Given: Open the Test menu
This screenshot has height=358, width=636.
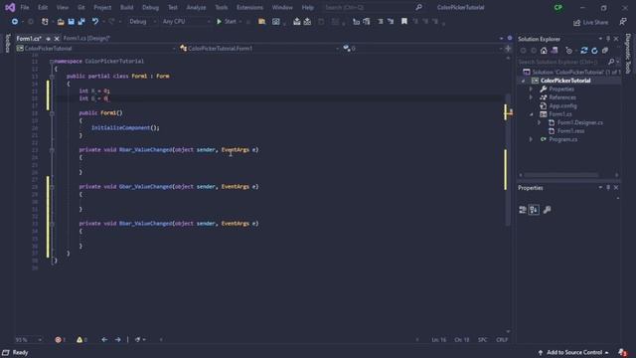Looking at the screenshot, I should [x=172, y=7].
